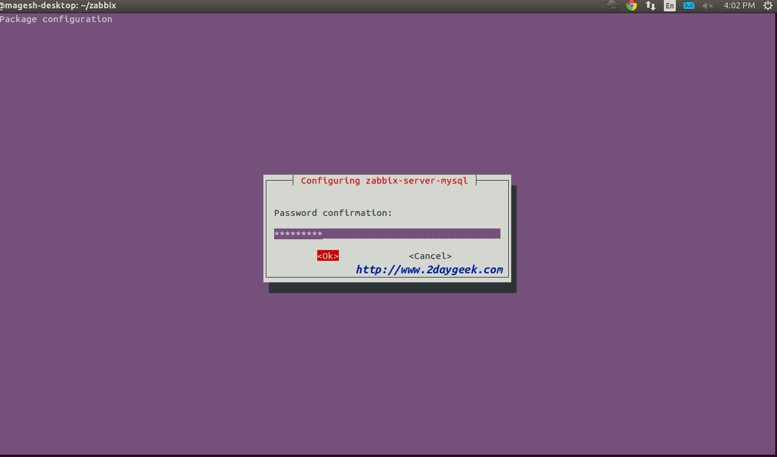Click the magesh-desktop: ~/zabbix window title
This screenshot has height=457, width=777.
point(58,5)
